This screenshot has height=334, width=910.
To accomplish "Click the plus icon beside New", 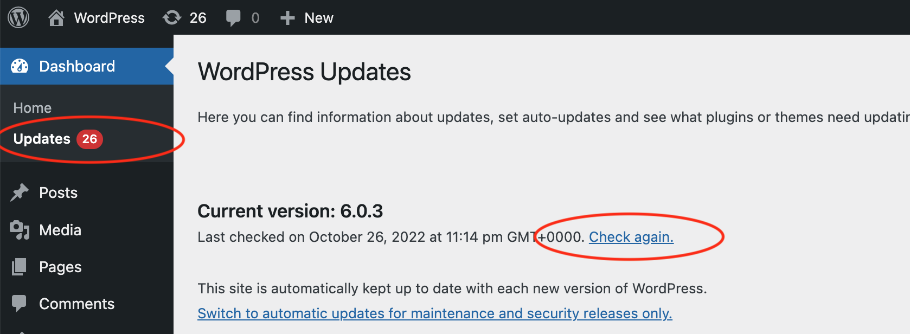I will point(287,18).
